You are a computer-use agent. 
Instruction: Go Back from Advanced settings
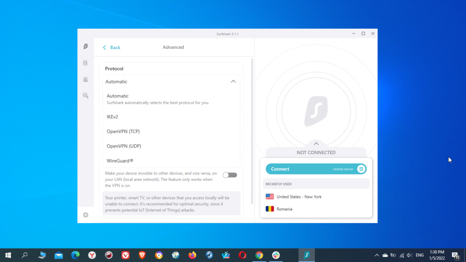tap(111, 48)
